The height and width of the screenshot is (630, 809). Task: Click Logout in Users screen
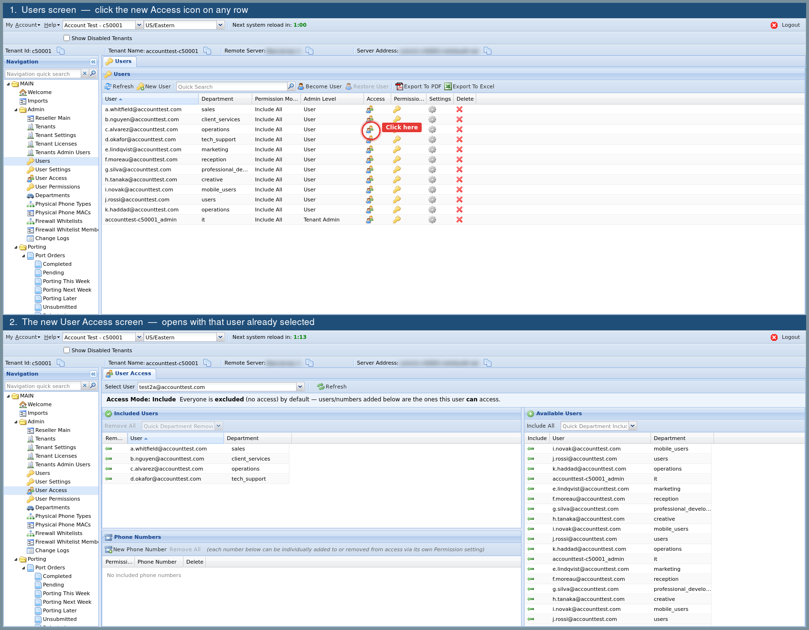pos(786,25)
